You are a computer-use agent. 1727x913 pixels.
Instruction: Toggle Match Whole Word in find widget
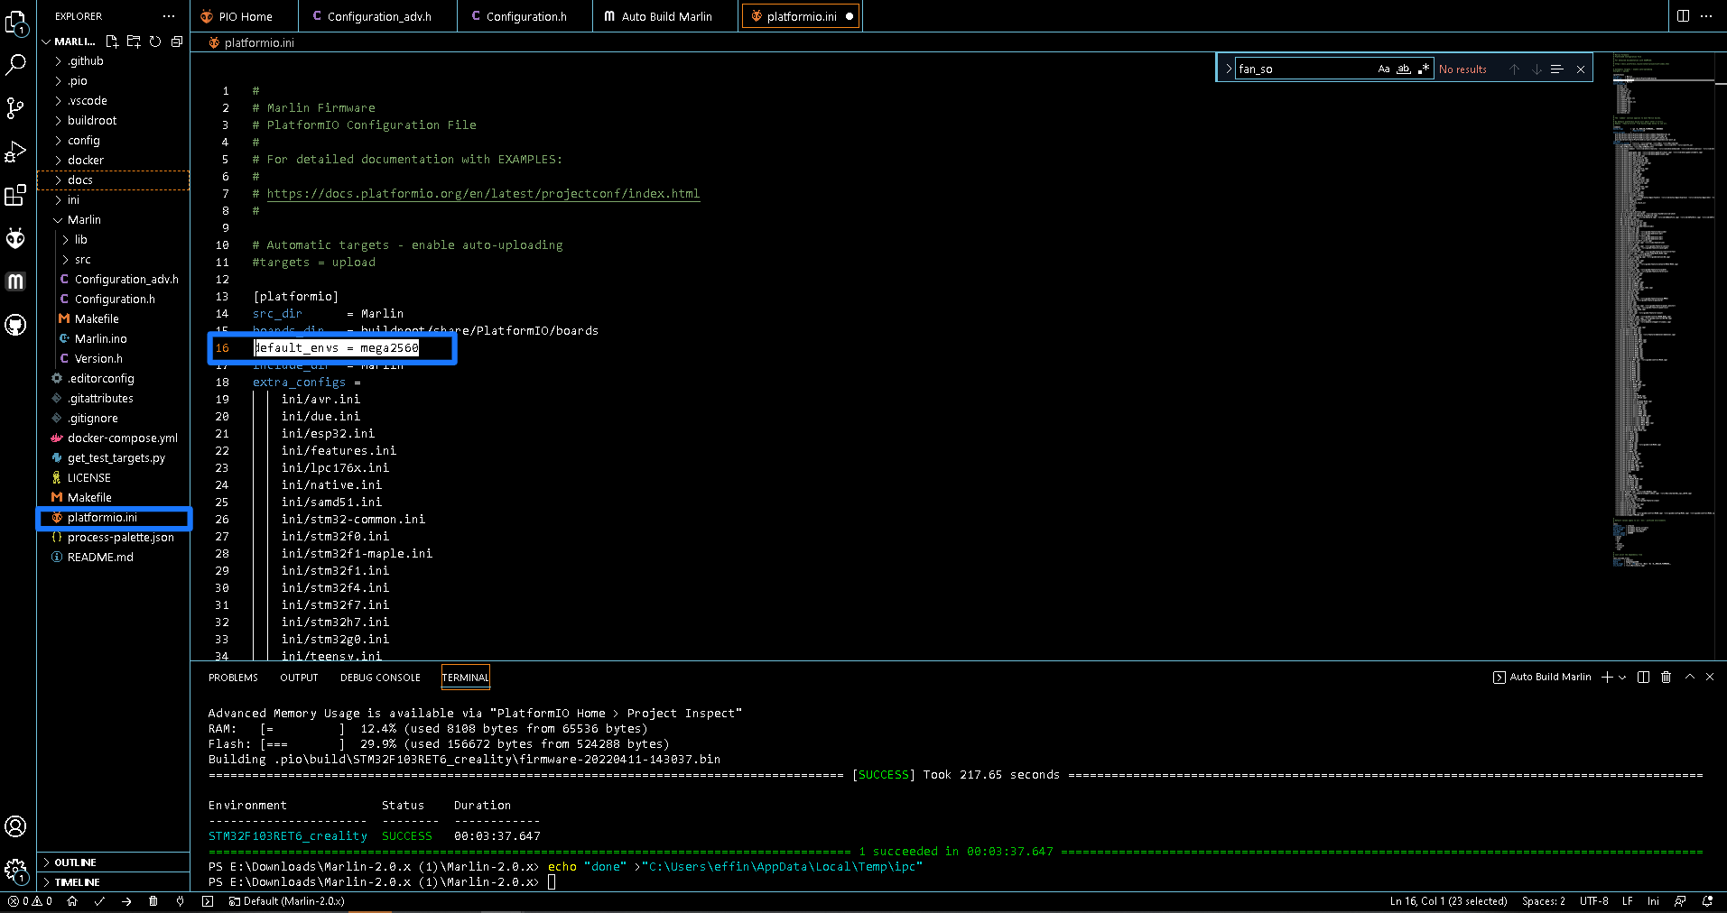click(x=1404, y=69)
